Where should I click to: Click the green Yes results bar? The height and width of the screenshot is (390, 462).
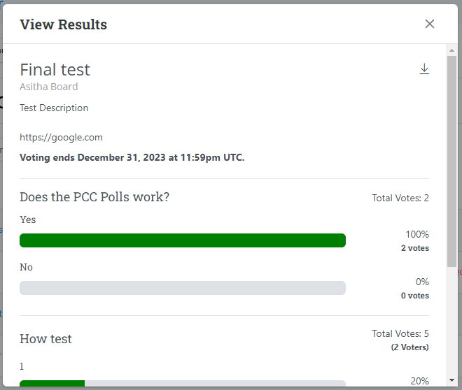tap(183, 240)
